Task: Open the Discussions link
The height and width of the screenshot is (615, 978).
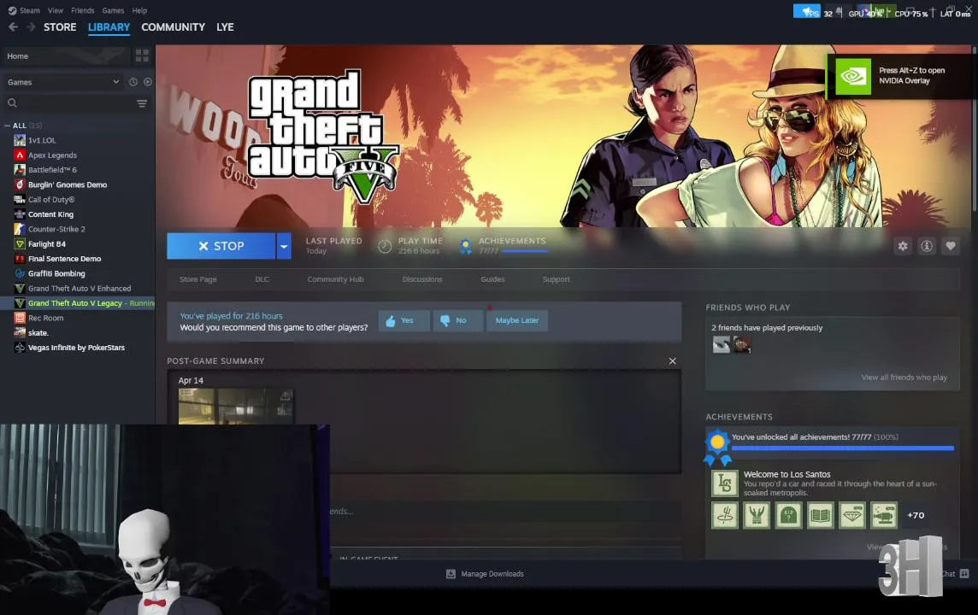Action: [x=422, y=279]
